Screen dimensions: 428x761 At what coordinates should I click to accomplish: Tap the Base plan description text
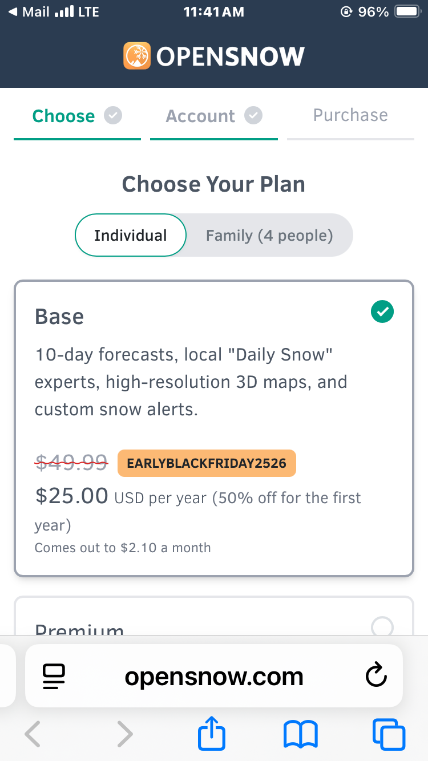(x=191, y=382)
